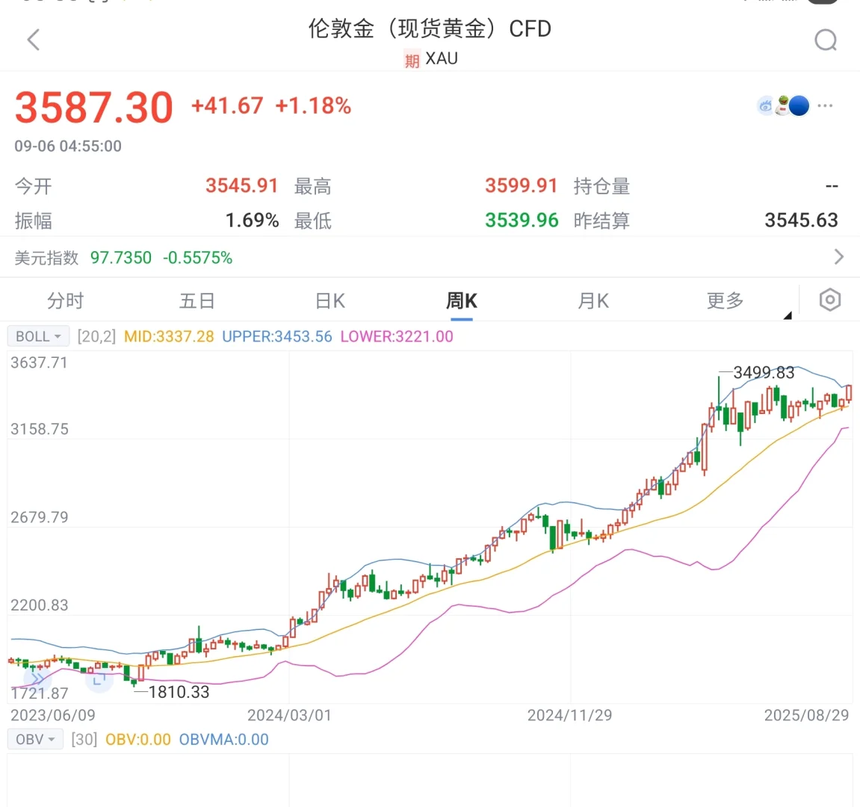Click the eye-shaped watchlist icon
The height and width of the screenshot is (807, 860).
764,105
